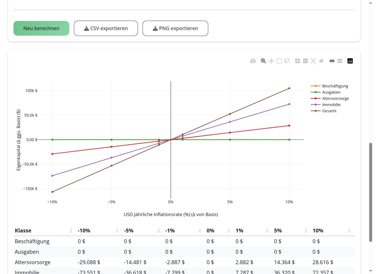Viewport: 381px width, 274px height.
Task: Activate the Pan tool in chart toolbar
Action: (x=271, y=61)
